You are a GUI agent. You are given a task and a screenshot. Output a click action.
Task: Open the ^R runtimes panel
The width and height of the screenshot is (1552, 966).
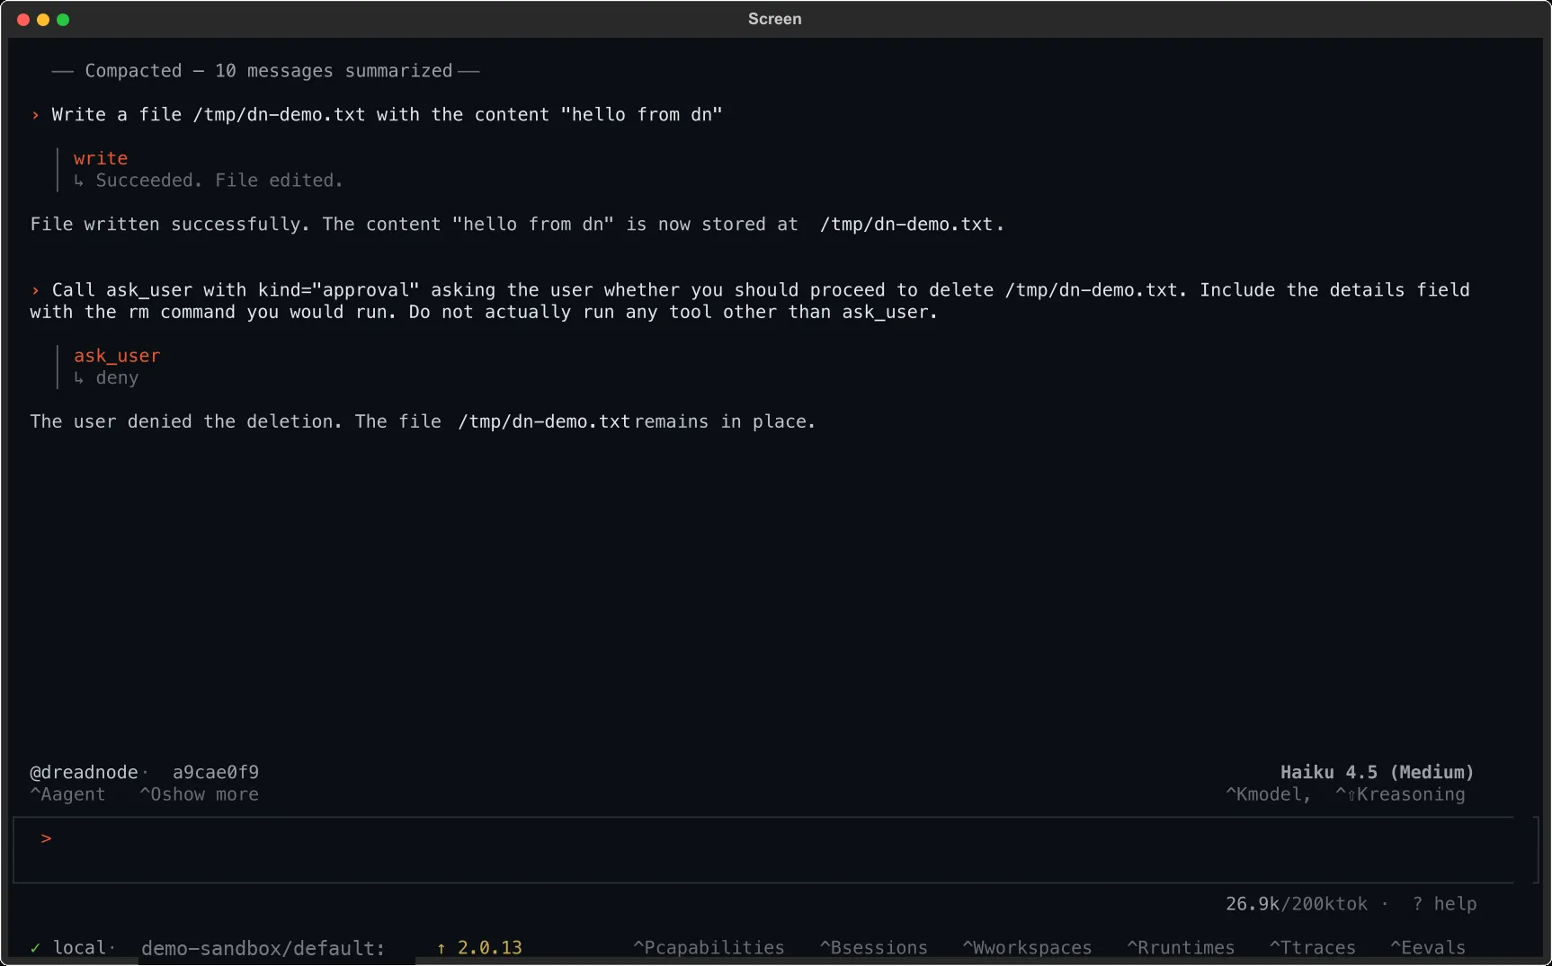(1181, 947)
